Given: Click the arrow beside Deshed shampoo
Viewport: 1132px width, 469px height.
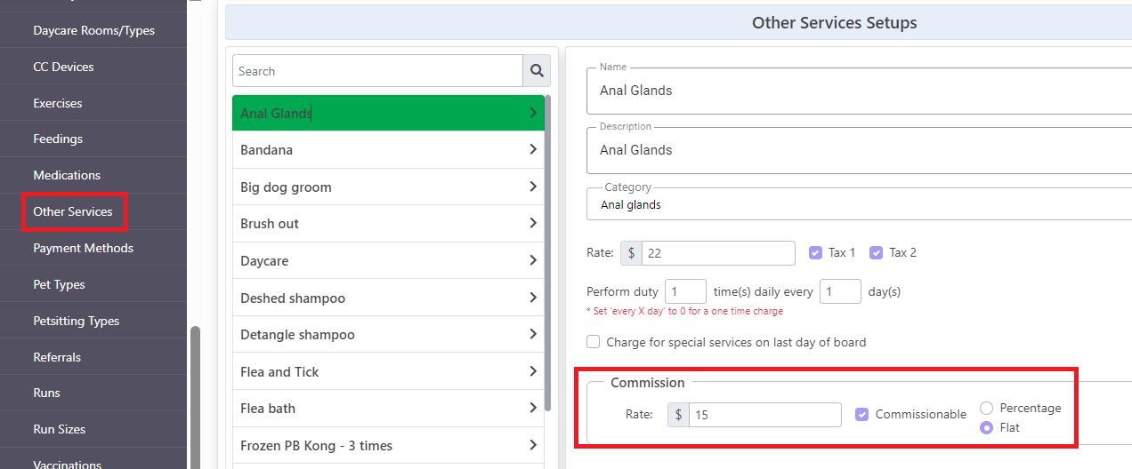Looking at the screenshot, I should 533,298.
